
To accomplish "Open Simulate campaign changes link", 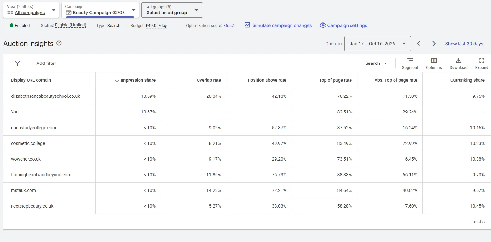I will click(x=282, y=25).
